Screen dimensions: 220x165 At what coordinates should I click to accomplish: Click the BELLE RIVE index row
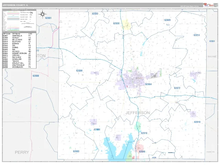tap(19, 40)
